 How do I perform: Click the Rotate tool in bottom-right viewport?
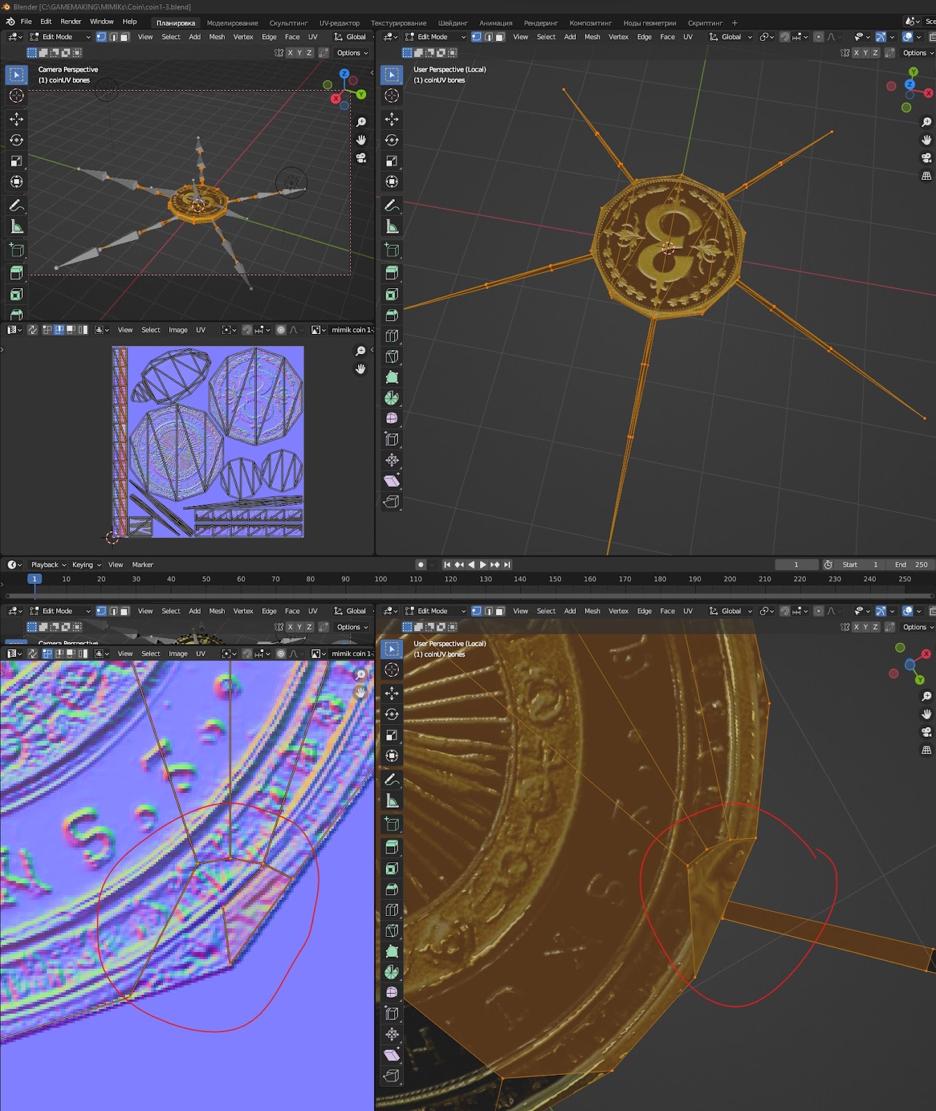[x=392, y=715]
